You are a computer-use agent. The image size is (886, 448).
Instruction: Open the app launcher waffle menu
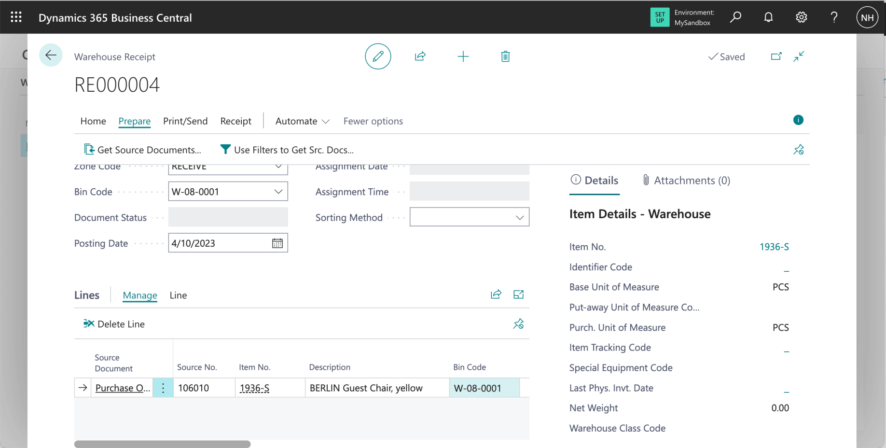16,17
